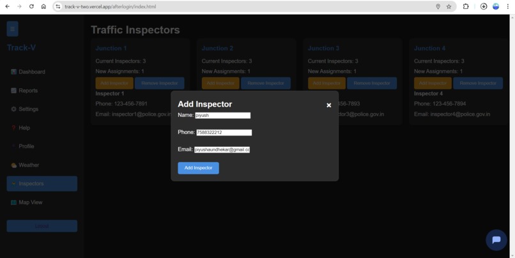View site information icon in address bar

pyautogui.click(x=58, y=6)
